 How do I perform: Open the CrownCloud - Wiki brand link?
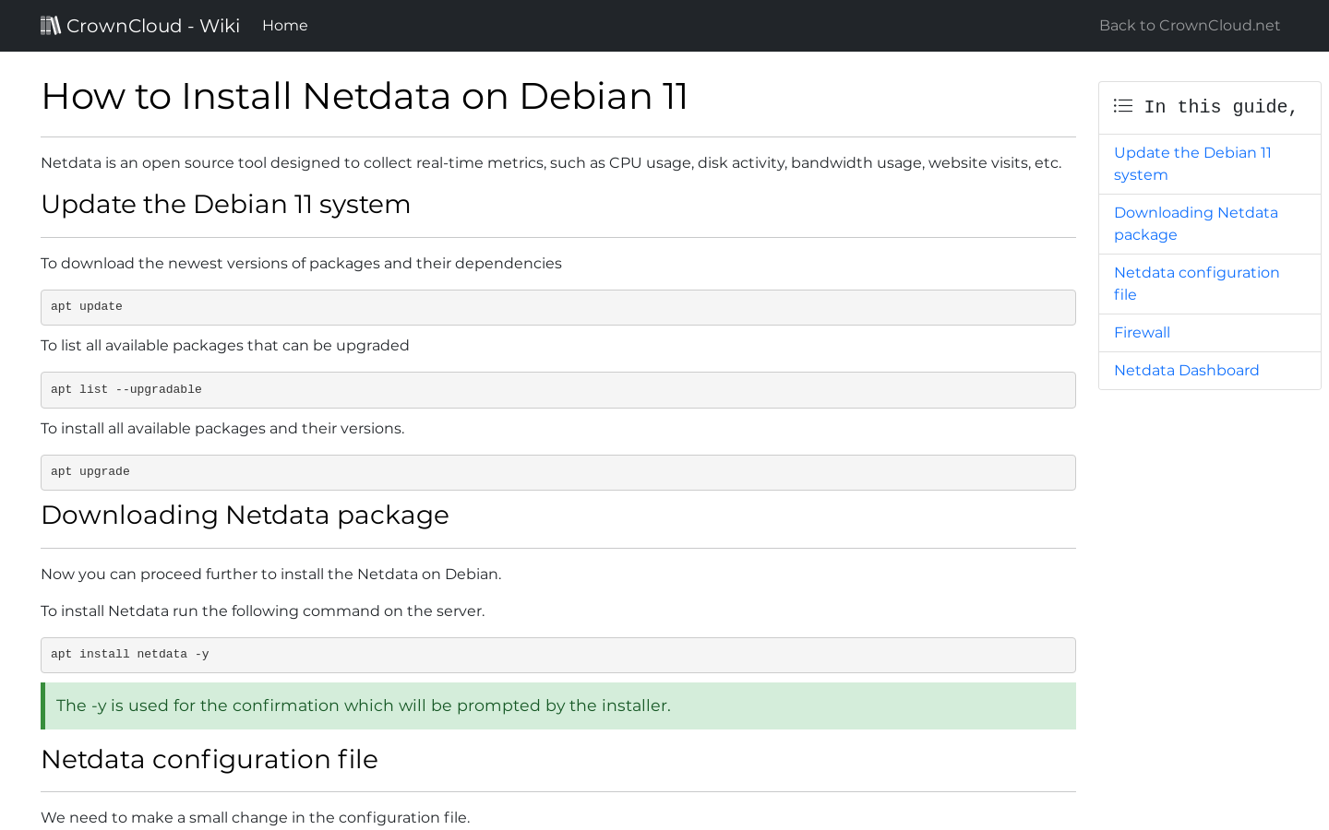[x=140, y=26]
